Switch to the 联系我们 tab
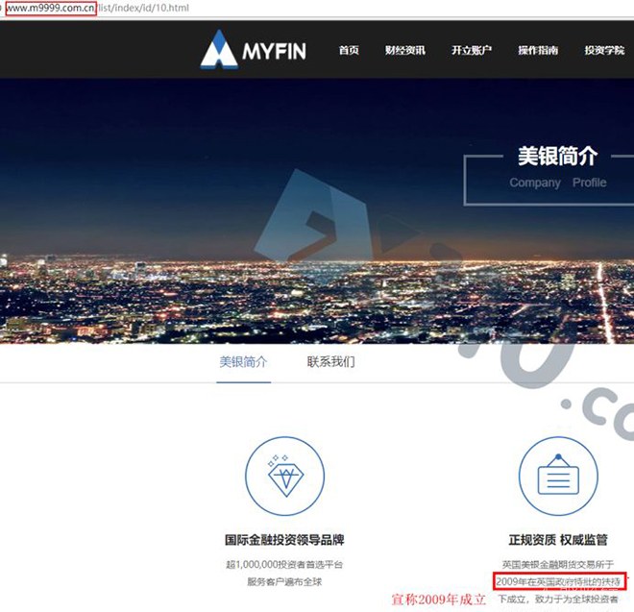The width and height of the screenshot is (634, 612). [x=331, y=361]
